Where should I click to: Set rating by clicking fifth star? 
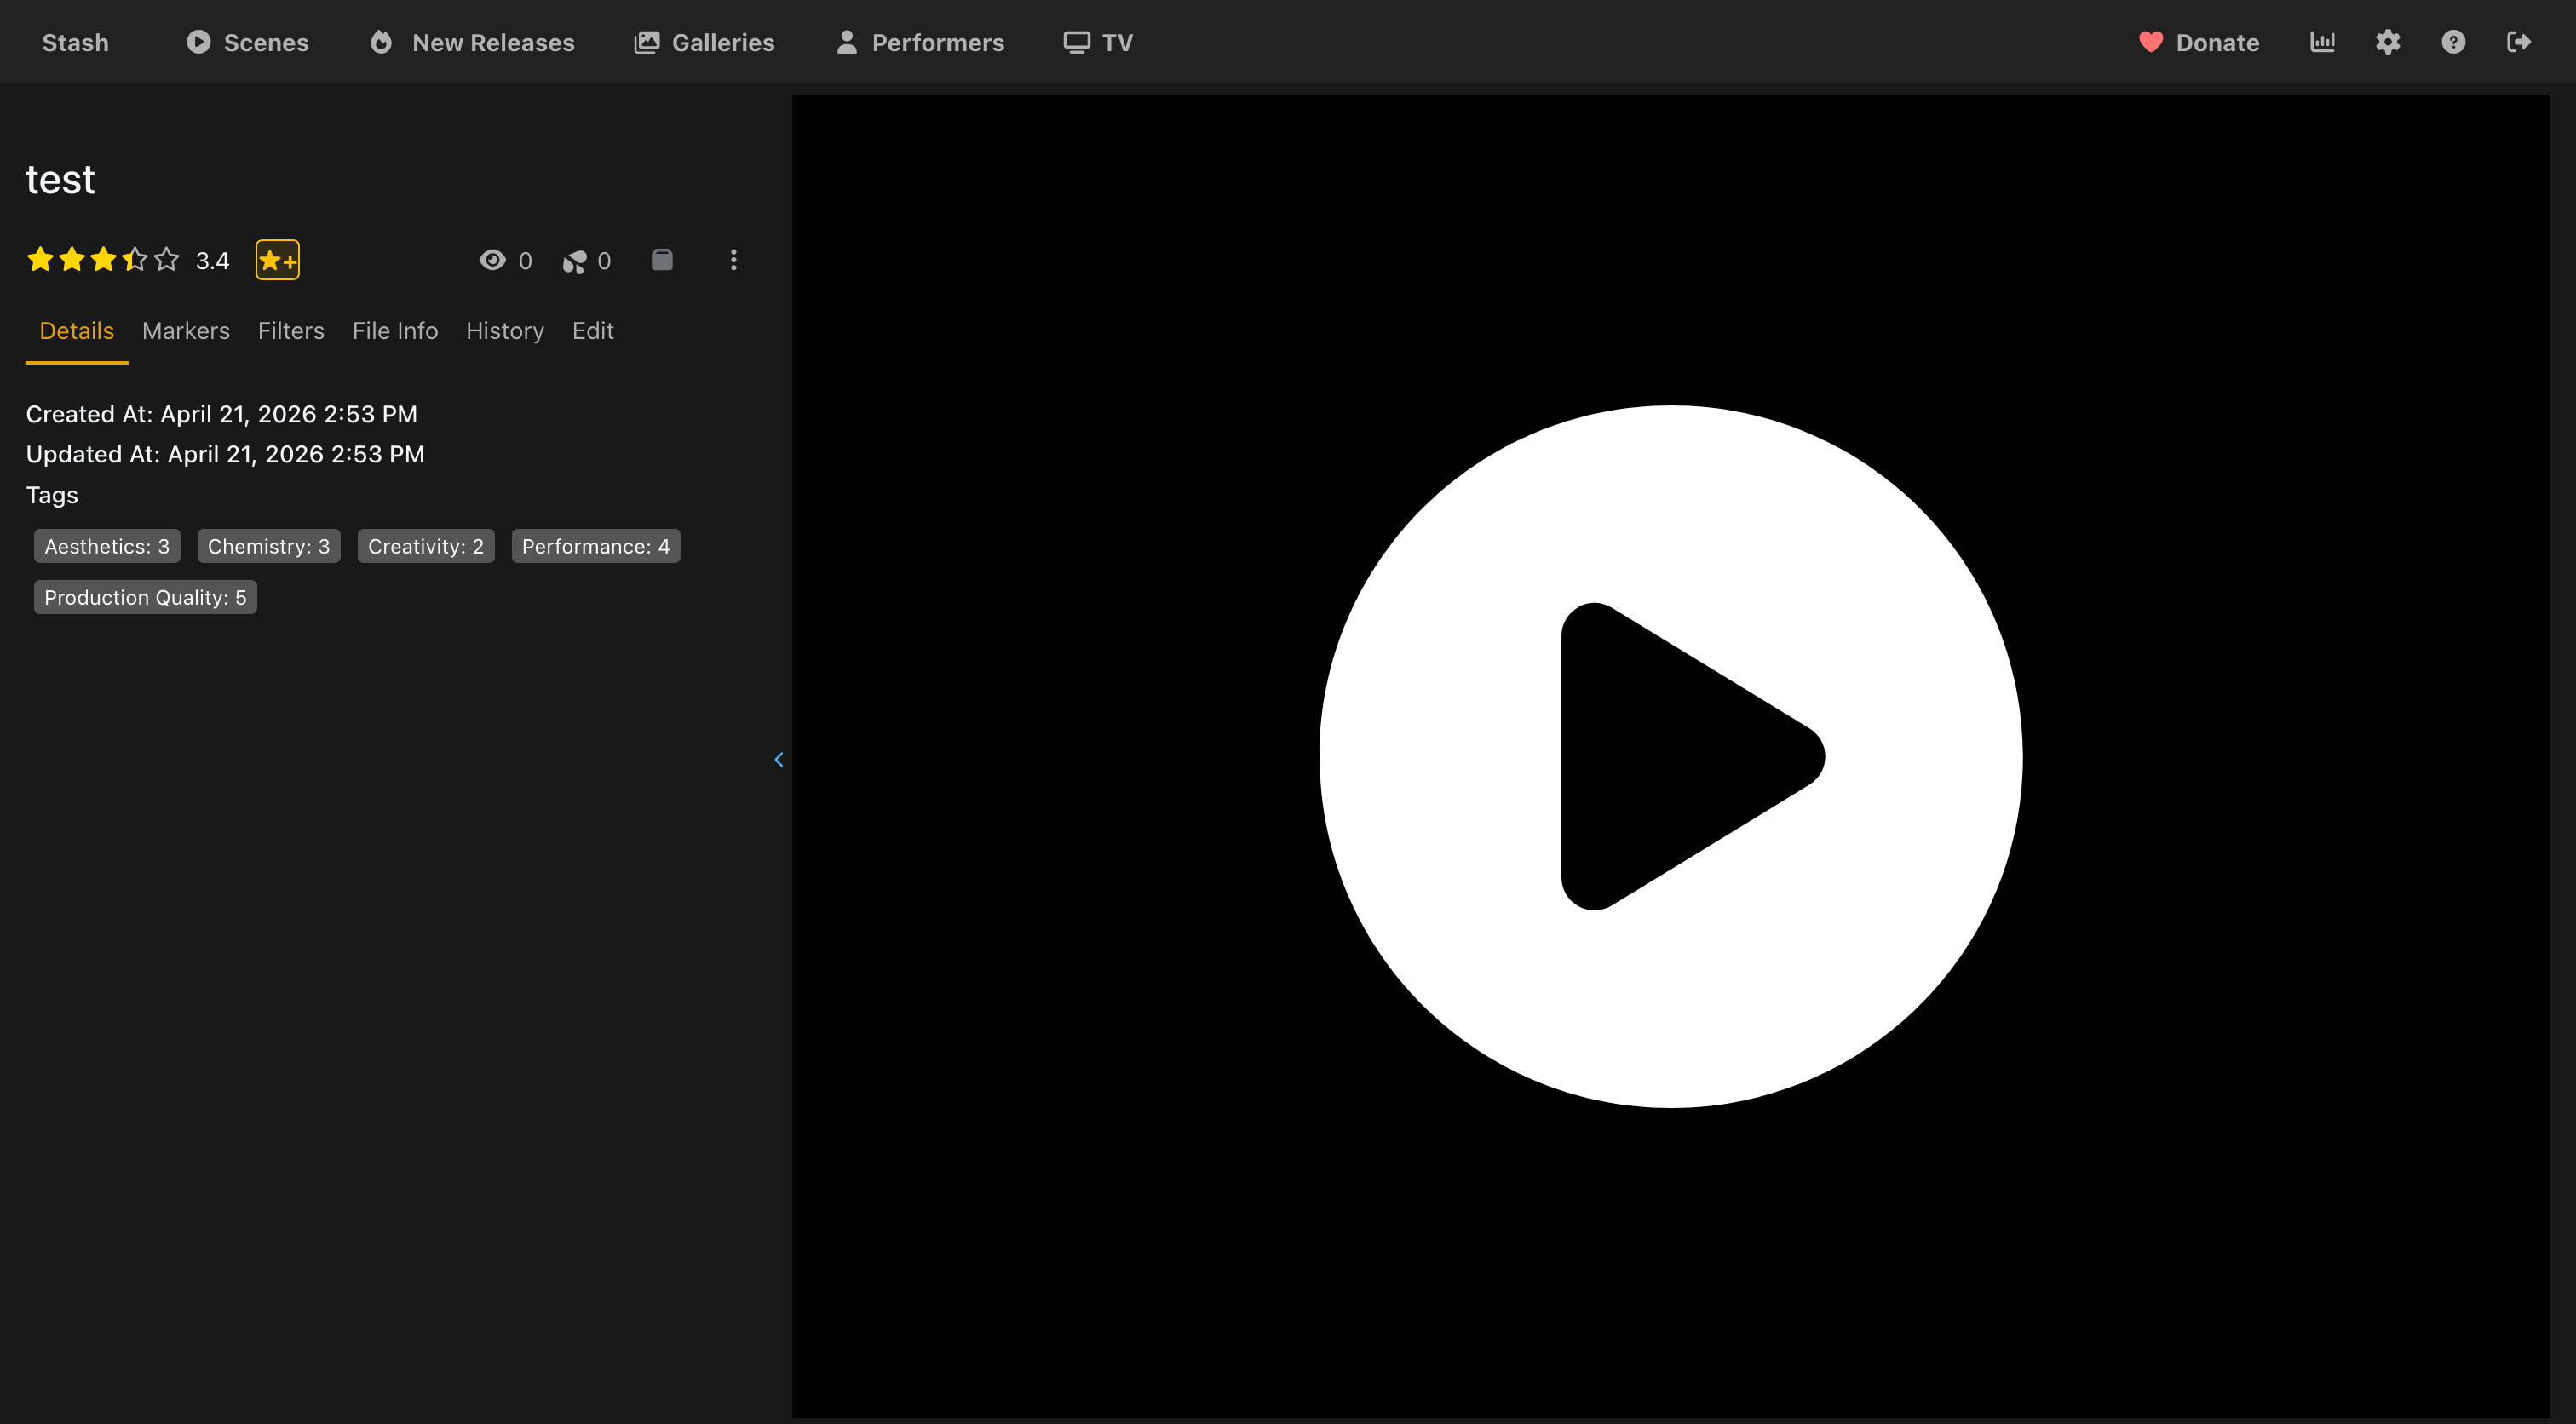pyautogui.click(x=166, y=260)
